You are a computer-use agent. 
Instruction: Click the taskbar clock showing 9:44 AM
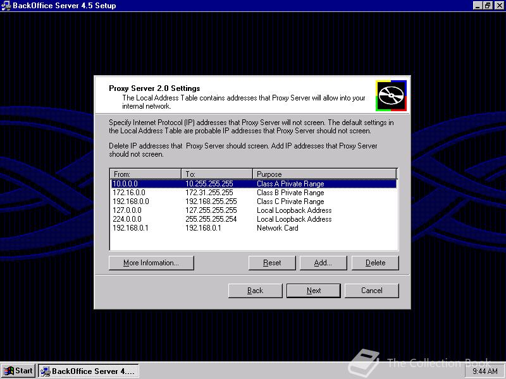485,371
